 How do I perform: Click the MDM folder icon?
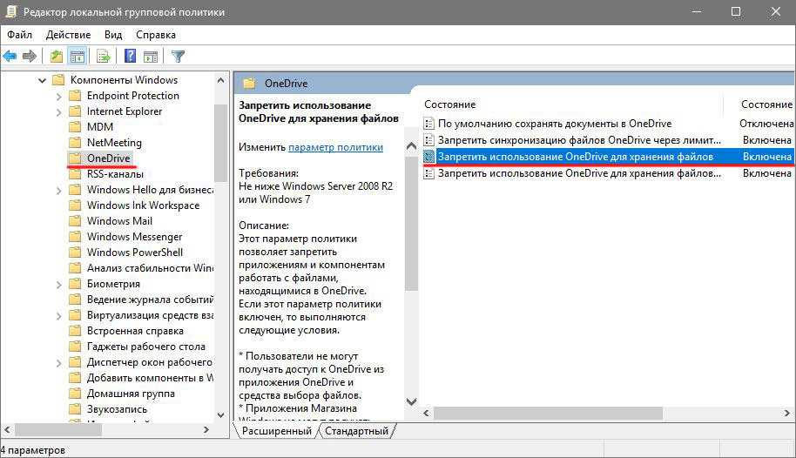[x=75, y=127]
